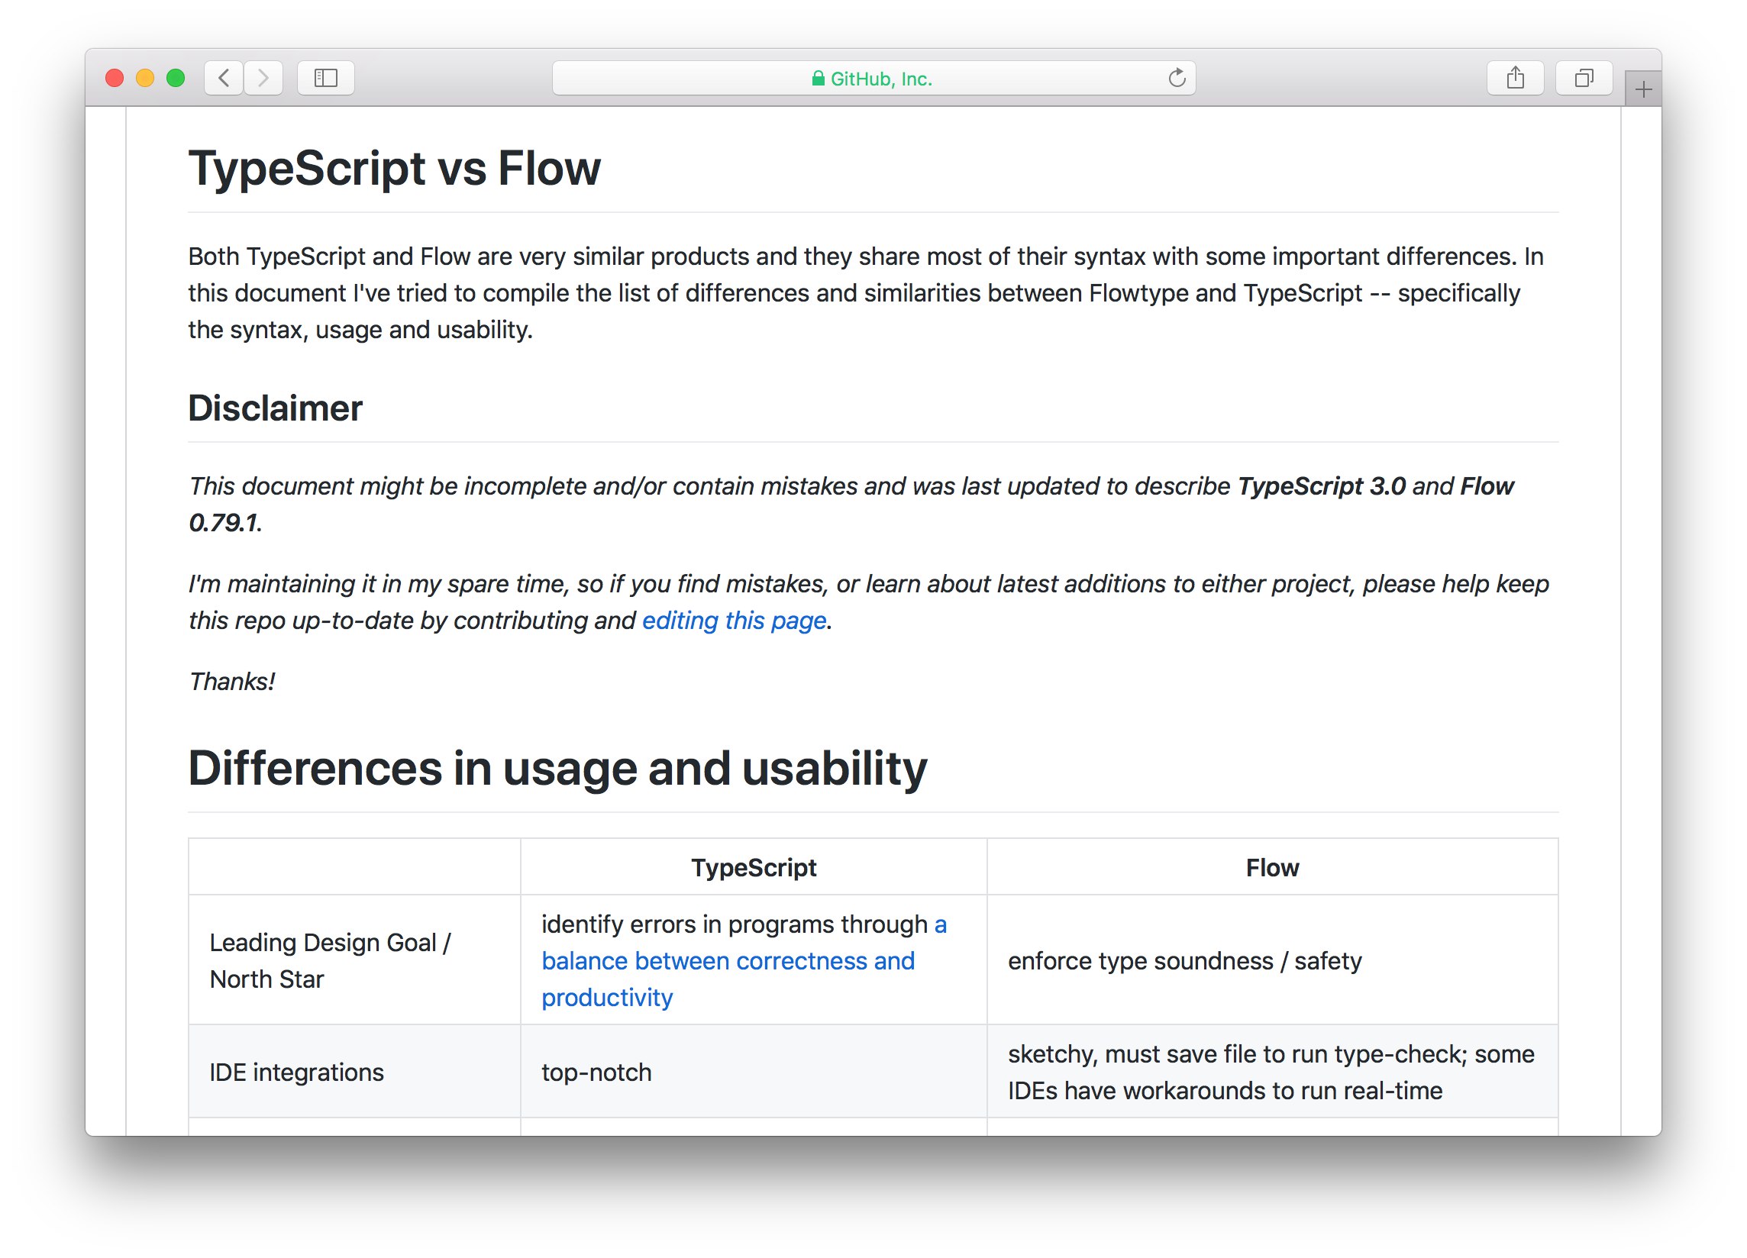1747x1258 pixels.
Task: Reload the page with the refresh icon
Action: tap(1176, 78)
